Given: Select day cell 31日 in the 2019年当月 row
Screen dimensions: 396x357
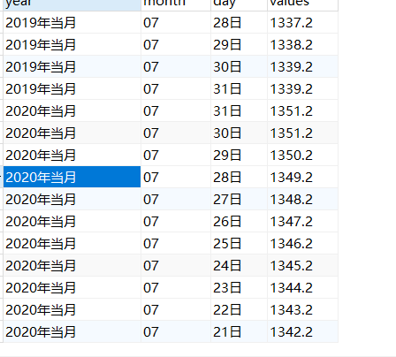Looking at the screenshot, I should pyautogui.click(x=239, y=88).
